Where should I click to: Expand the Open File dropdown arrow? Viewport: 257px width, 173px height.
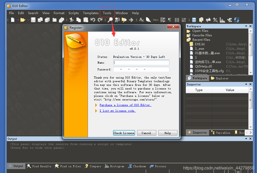click(28, 20)
